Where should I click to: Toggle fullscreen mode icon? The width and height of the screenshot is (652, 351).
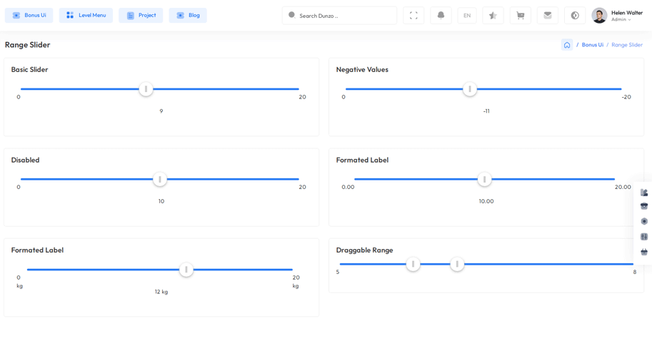click(413, 16)
